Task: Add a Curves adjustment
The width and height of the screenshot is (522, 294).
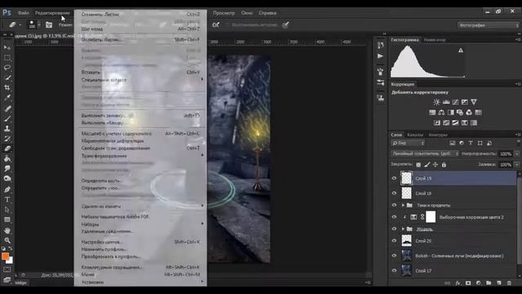Action: pyautogui.click(x=455, y=102)
